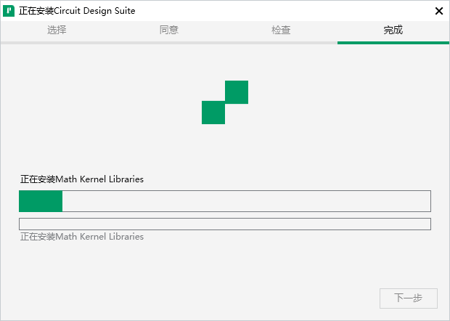
Task: Go to the 完成 step tab
Action: [x=393, y=30]
